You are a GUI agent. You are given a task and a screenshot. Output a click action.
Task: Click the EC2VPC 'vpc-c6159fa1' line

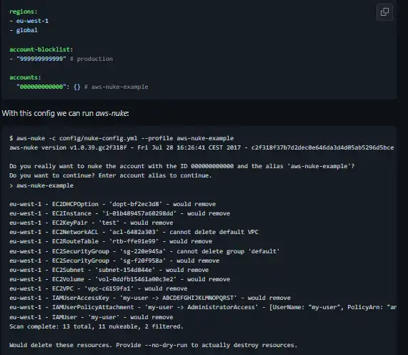click(x=99, y=288)
